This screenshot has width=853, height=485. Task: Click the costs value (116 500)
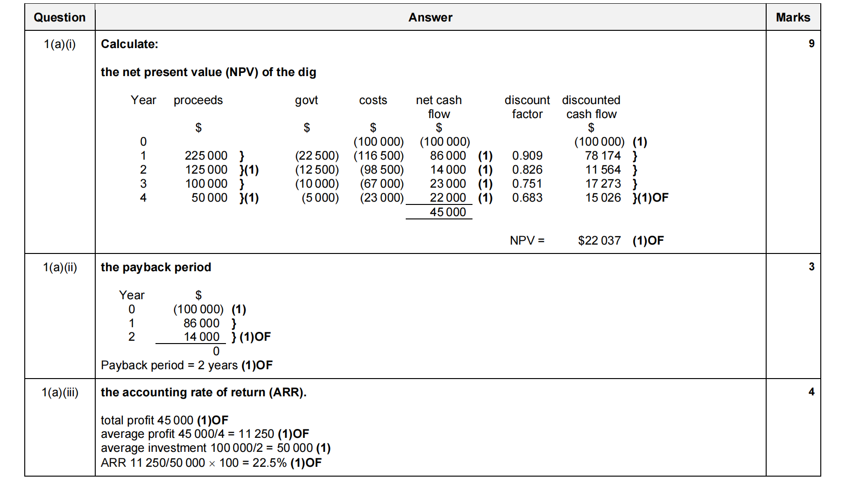378,156
